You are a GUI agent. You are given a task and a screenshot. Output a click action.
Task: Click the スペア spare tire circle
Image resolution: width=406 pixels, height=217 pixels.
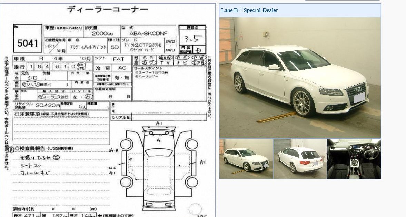click(195, 209)
